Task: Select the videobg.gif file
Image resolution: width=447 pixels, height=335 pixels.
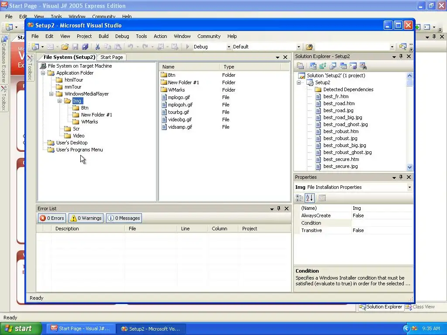Action: (x=179, y=120)
